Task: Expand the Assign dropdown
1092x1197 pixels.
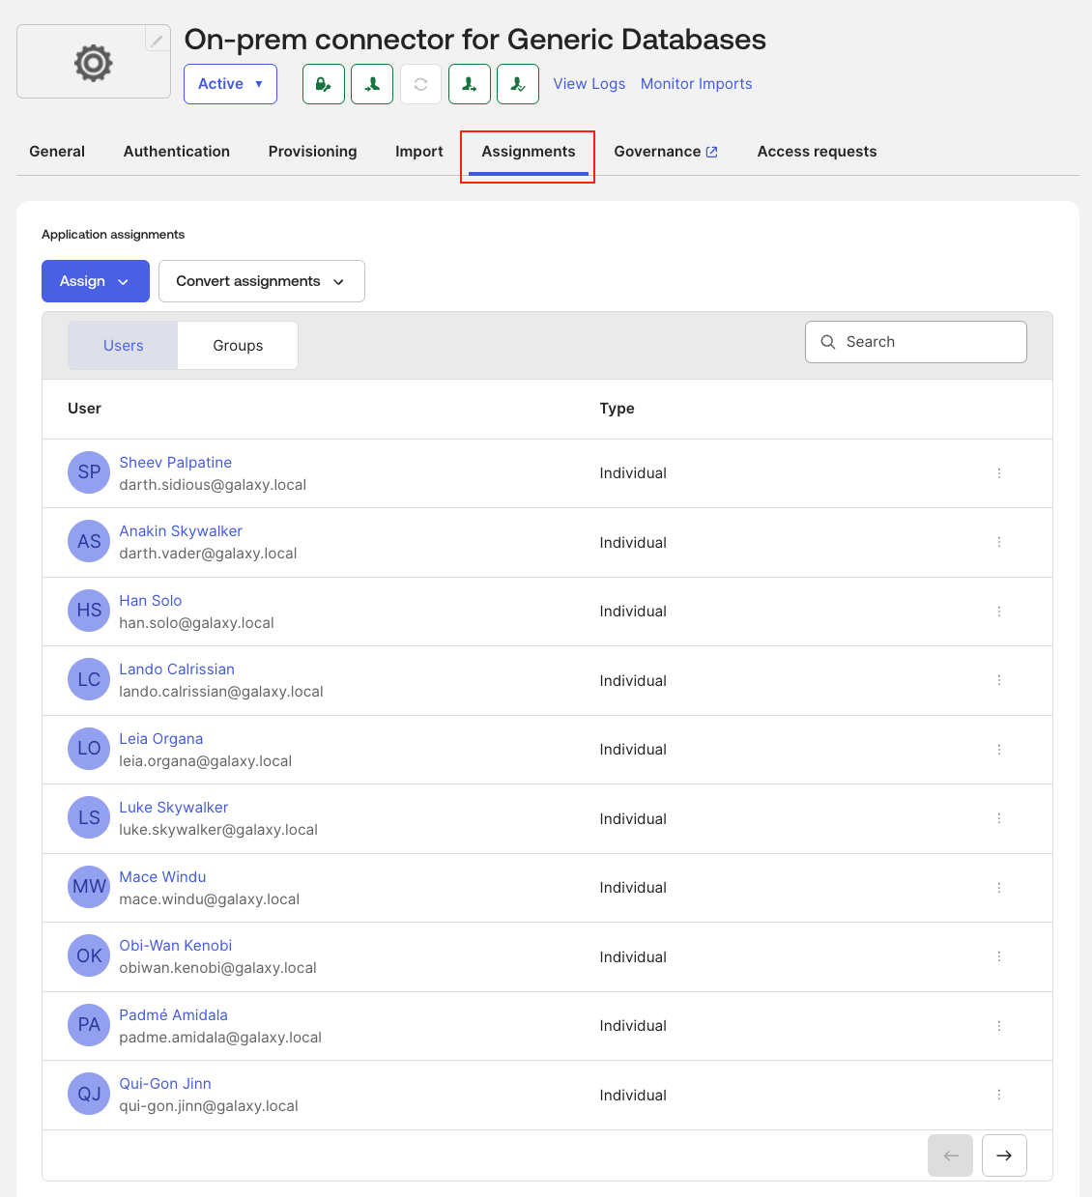Action: point(95,281)
